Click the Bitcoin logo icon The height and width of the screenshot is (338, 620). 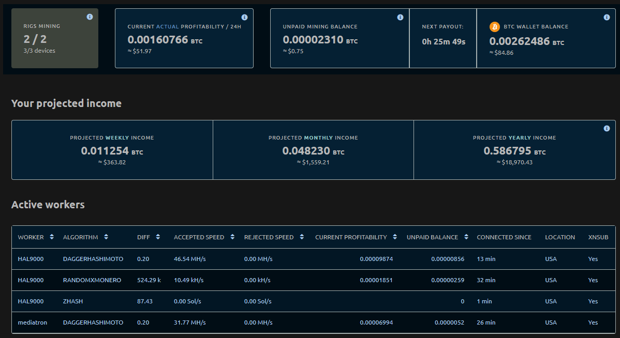(495, 27)
